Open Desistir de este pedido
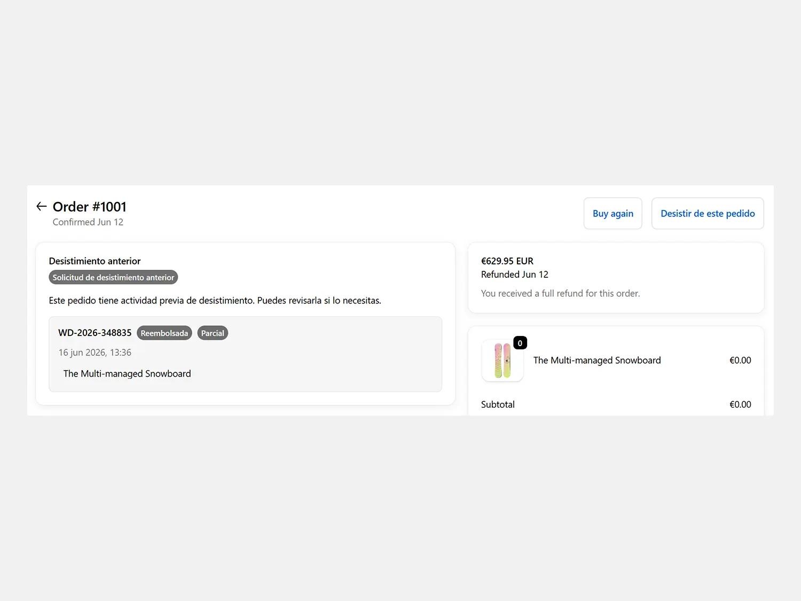This screenshot has height=601, width=801. 708,213
